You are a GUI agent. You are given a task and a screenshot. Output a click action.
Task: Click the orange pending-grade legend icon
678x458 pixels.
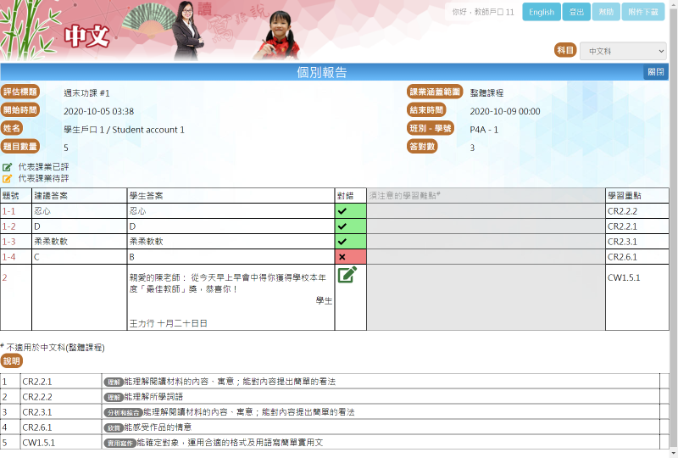click(x=8, y=179)
